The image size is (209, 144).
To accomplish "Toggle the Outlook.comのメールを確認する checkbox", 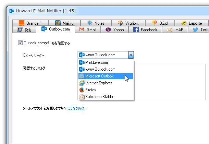I will click(20, 43).
